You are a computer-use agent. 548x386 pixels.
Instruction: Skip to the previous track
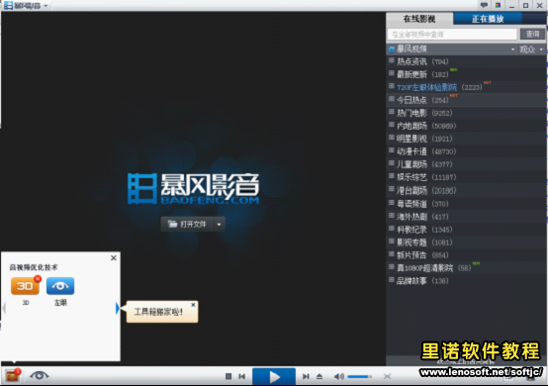coord(241,376)
